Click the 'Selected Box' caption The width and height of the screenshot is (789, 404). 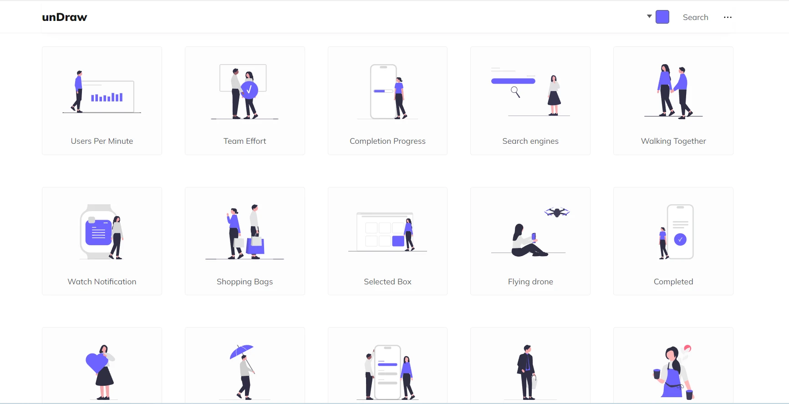coord(387,282)
